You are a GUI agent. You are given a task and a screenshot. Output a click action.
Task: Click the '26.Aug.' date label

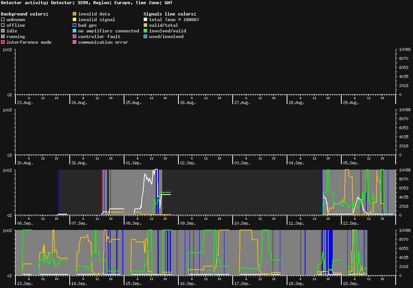(188, 103)
